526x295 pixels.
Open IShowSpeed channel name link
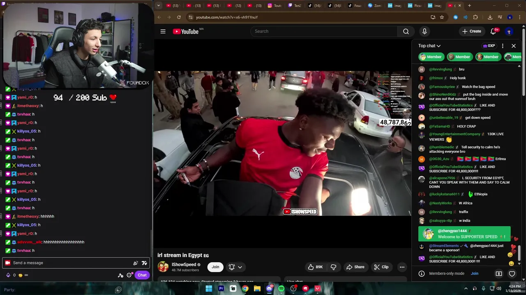(x=184, y=265)
